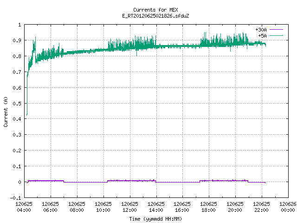Click the y-axis tick value 0.4

(x=17, y=119)
